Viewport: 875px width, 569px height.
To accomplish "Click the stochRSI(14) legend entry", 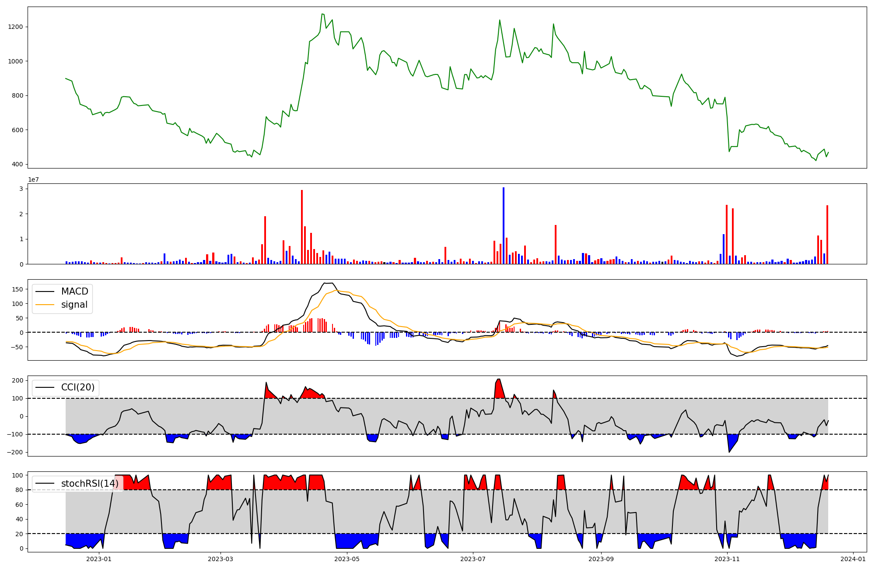I will click(x=90, y=484).
